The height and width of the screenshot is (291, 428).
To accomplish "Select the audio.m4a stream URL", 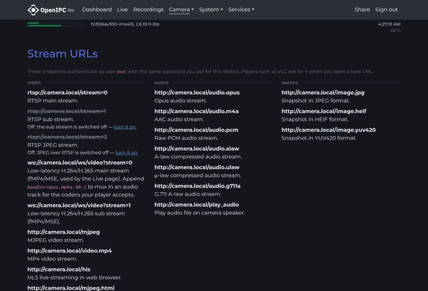I will [x=197, y=111].
